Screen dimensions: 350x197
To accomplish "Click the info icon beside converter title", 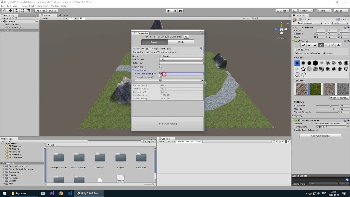I will point(186,37).
